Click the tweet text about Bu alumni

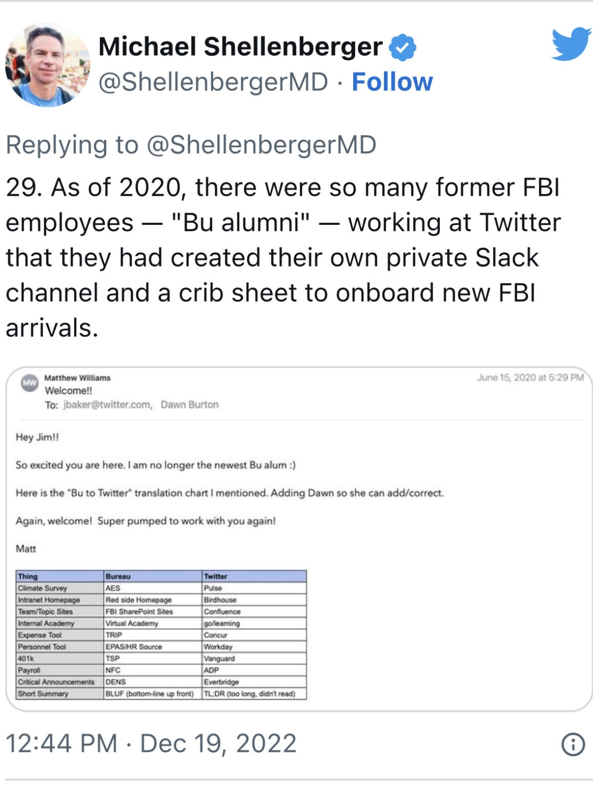pos(283,257)
